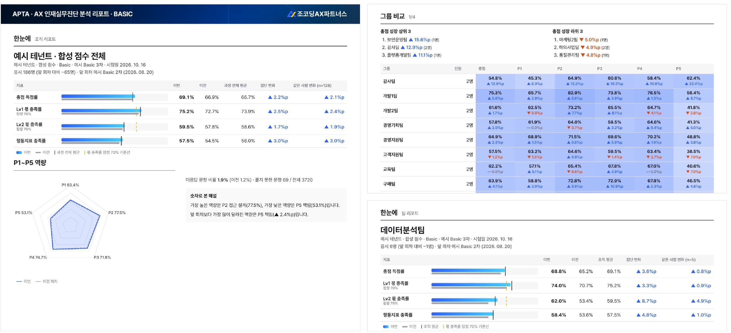This screenshot has height=333, width=731.
Task: Select the '개발1팀' row name in the group table
Action: coord(390,96)
